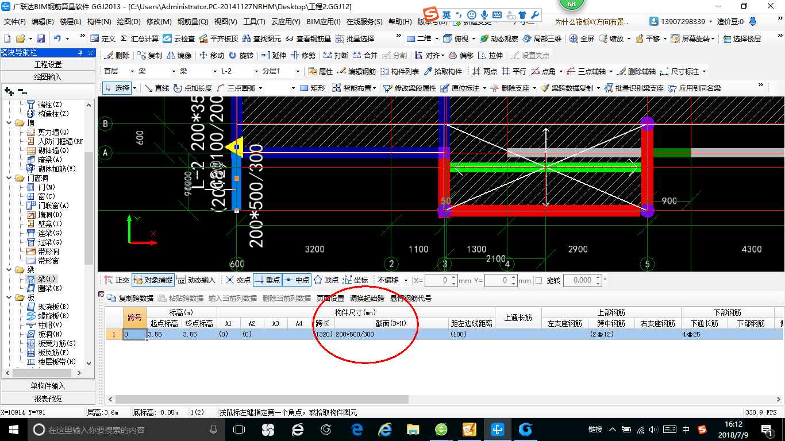Collapse the 墙 tree node
The height and width of the screenshot is (441, 785).
pos(9,123)
